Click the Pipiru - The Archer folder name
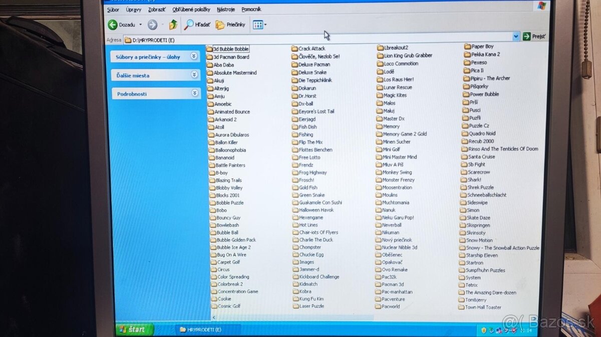Viewport: 601px width, 337px height. 490,78
